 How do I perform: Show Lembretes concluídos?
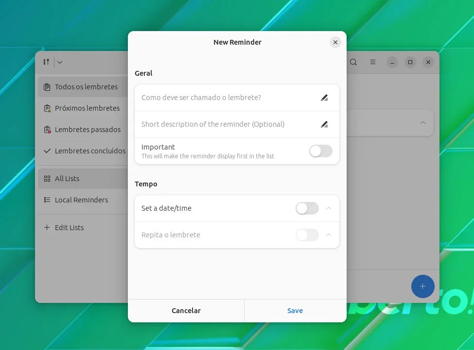83,151
